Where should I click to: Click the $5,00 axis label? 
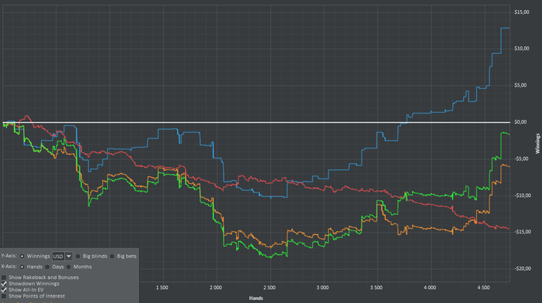[520, 85]
